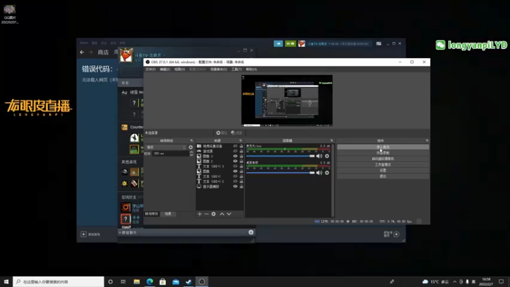
Task: Click the Windows taskbar search box
Action: point(59,282)
